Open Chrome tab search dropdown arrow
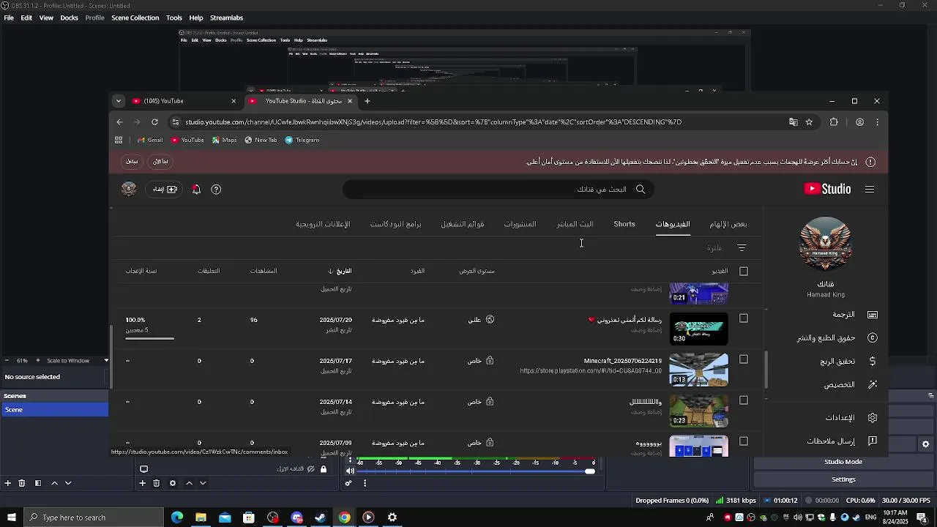 [x=118, y=101]
